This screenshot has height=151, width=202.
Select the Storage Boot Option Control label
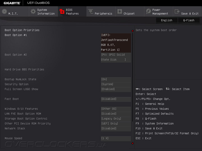[x=26, y=119]
